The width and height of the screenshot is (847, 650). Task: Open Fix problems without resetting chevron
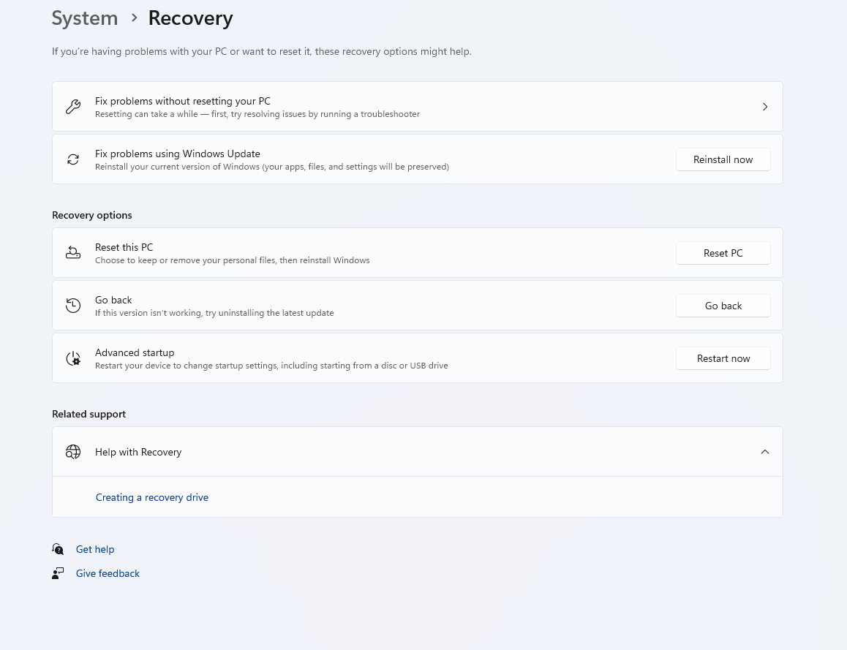click(x=765, y=106)
